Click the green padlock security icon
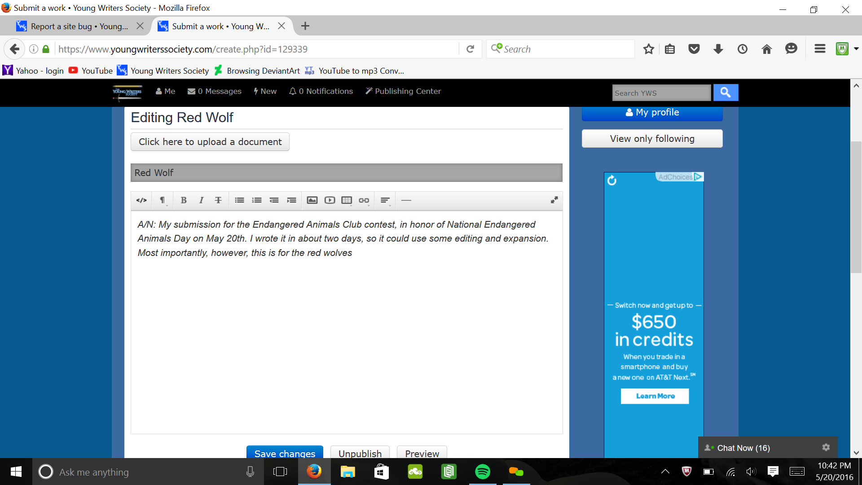The height and width of the screenshot is (485, 862). [x=46, y=49]
